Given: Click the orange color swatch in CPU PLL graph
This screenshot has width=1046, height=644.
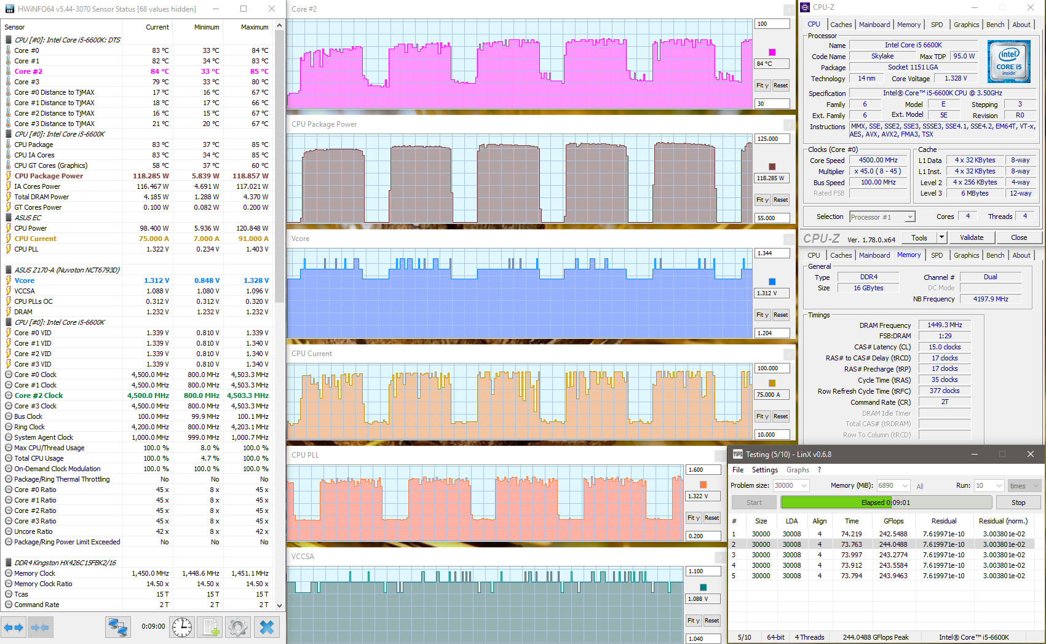Looking at the screenshot, I should click(703, 485).
